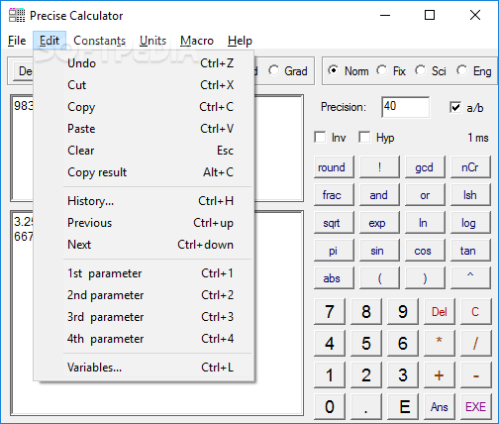Open the Units menu
Image resolution: width=499 pixels, height=424 pixels.
click(x=152, y=41)
